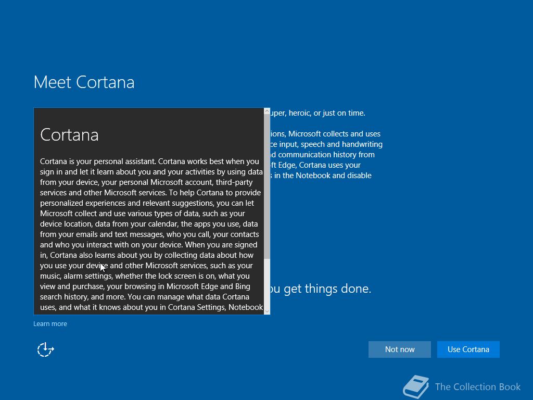Choose the Not now button

(x=399, y=349)
